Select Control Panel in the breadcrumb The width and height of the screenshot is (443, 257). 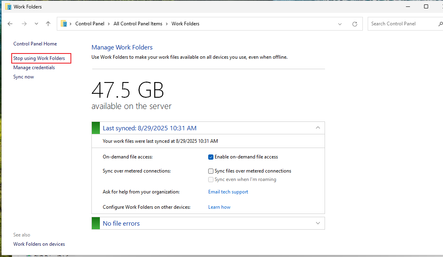(89, 24)
